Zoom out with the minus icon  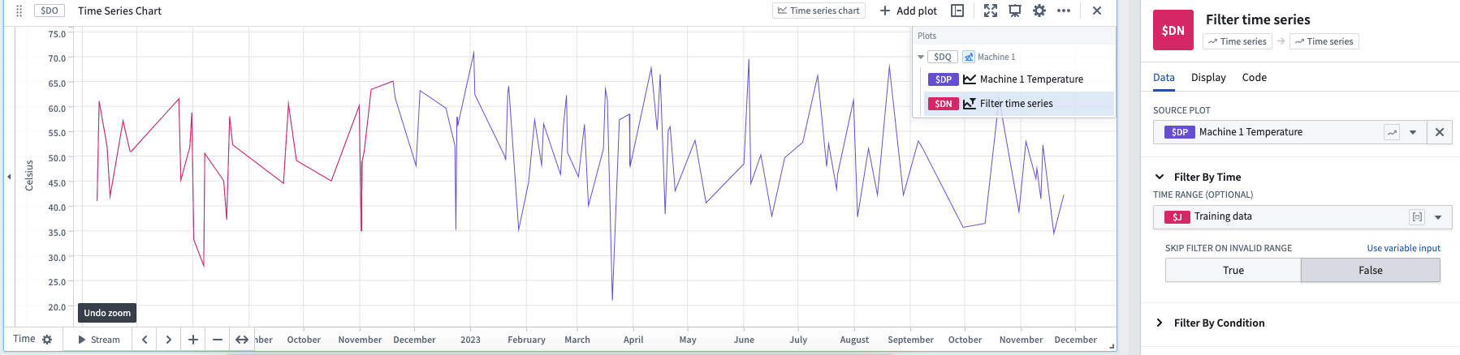point(218,340)
